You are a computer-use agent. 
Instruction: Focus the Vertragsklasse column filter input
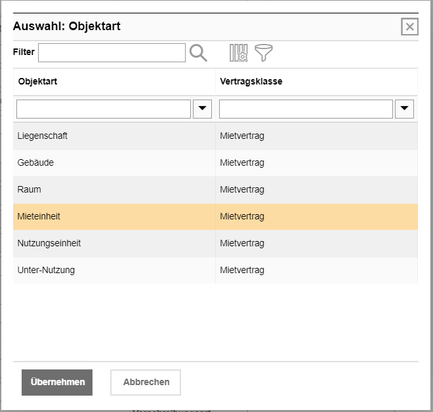(306, 109)
